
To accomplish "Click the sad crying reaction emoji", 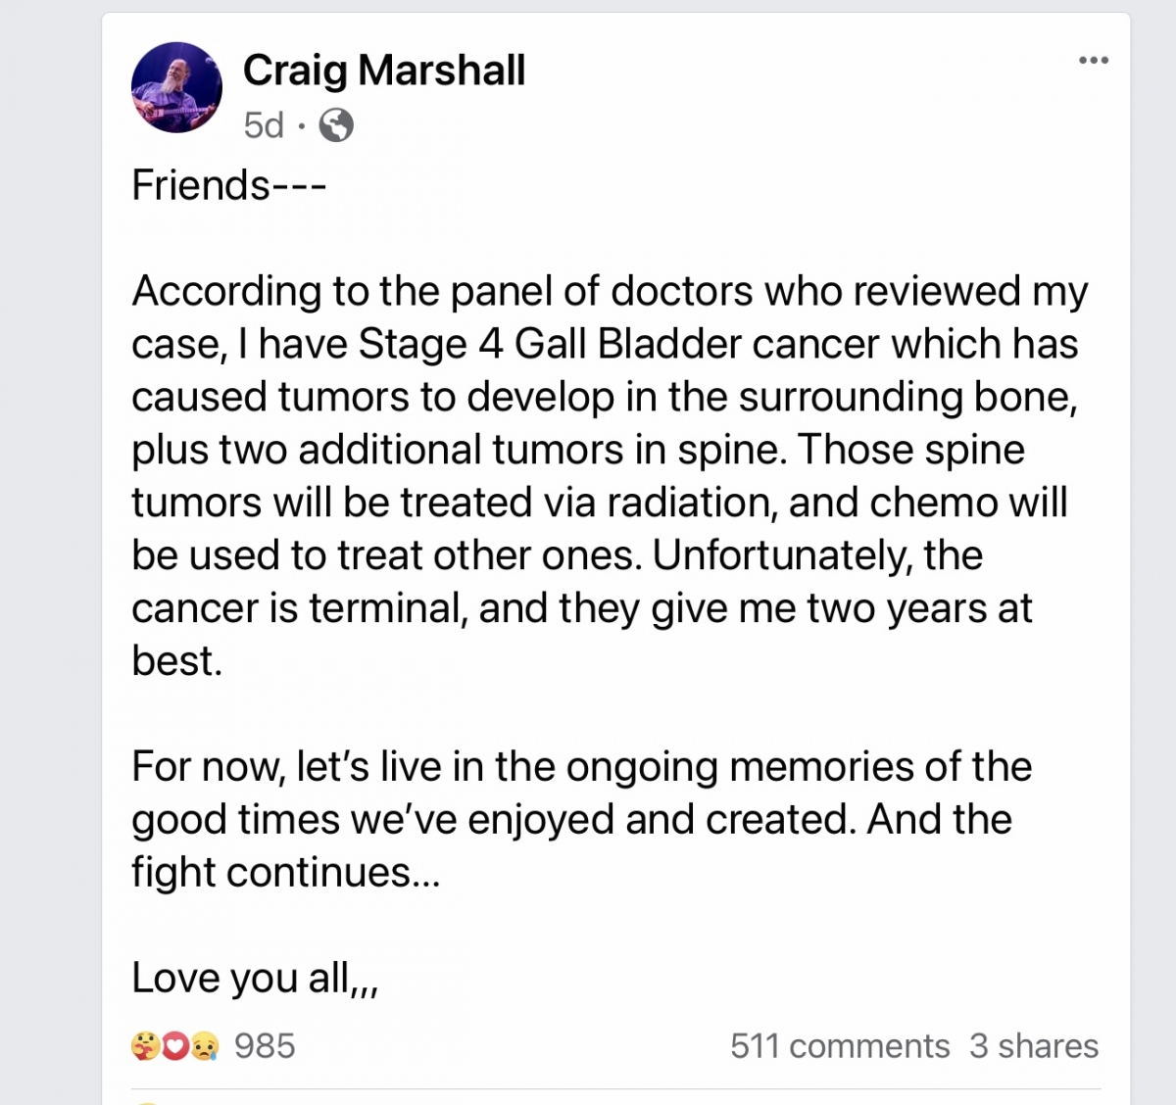I will pyautogui.click(x=204, y=1047).
